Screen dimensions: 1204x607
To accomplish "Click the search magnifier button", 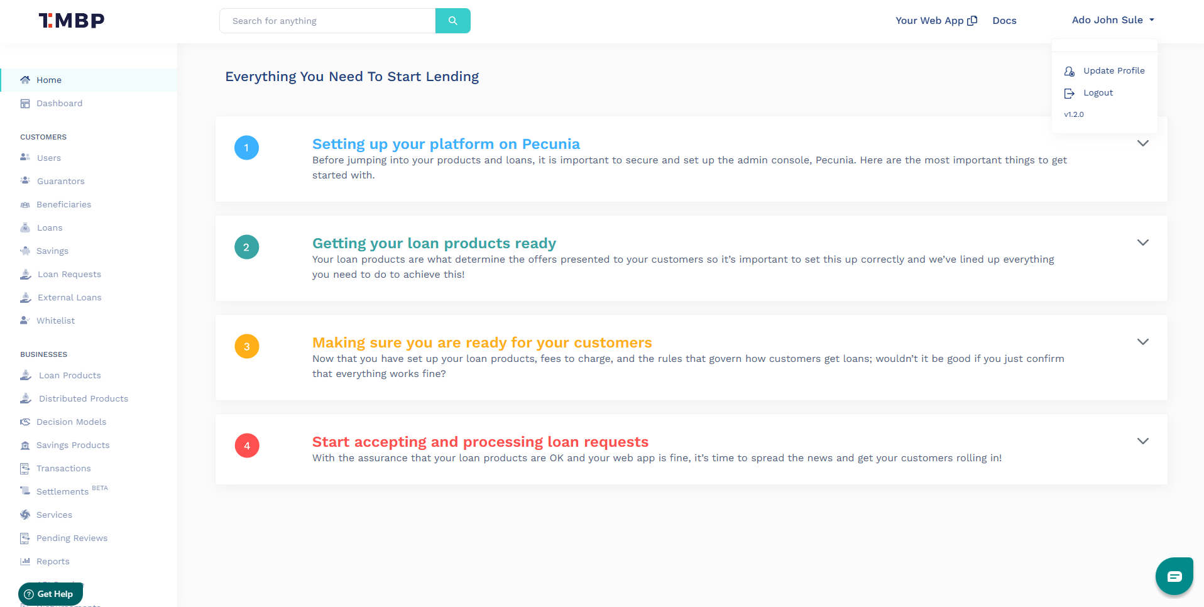I will [452, 20].
